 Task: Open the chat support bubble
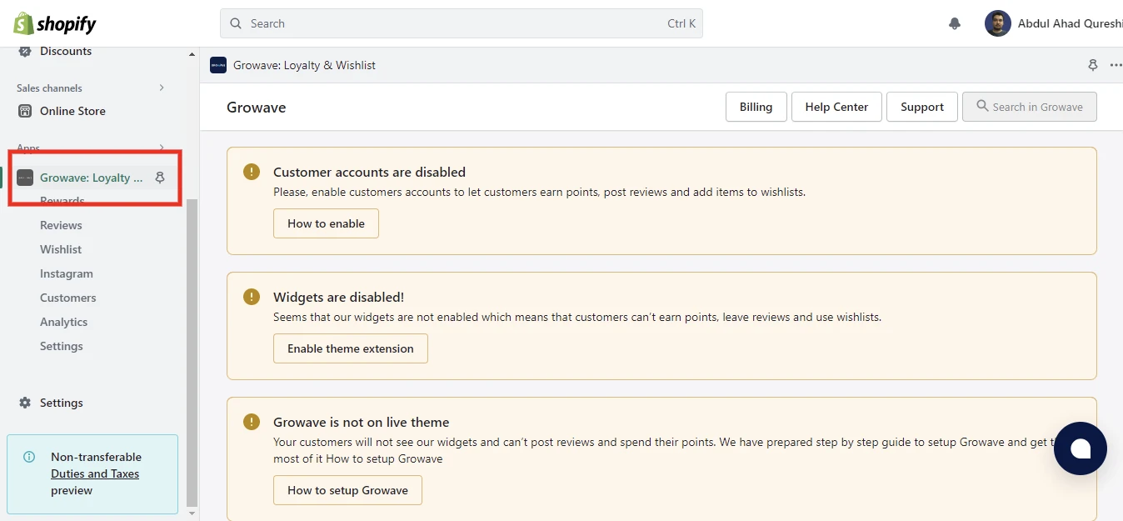(x=1081, y=448)
